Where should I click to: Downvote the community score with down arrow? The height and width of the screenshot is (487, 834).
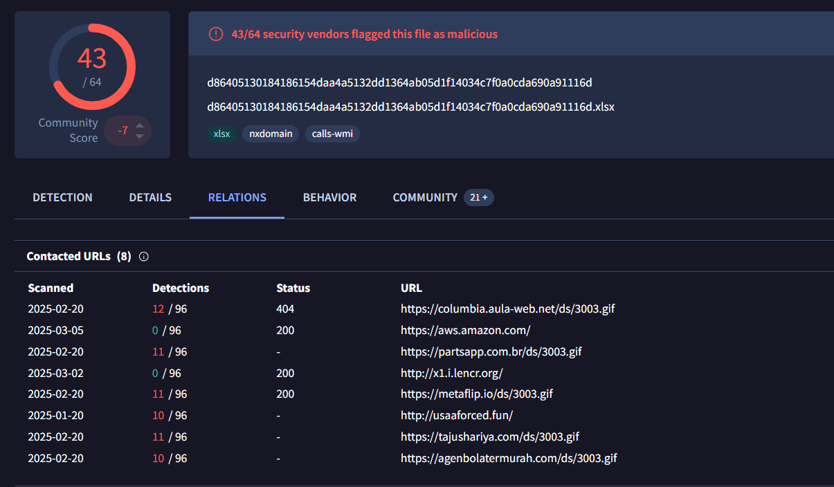tap(140, 136)
